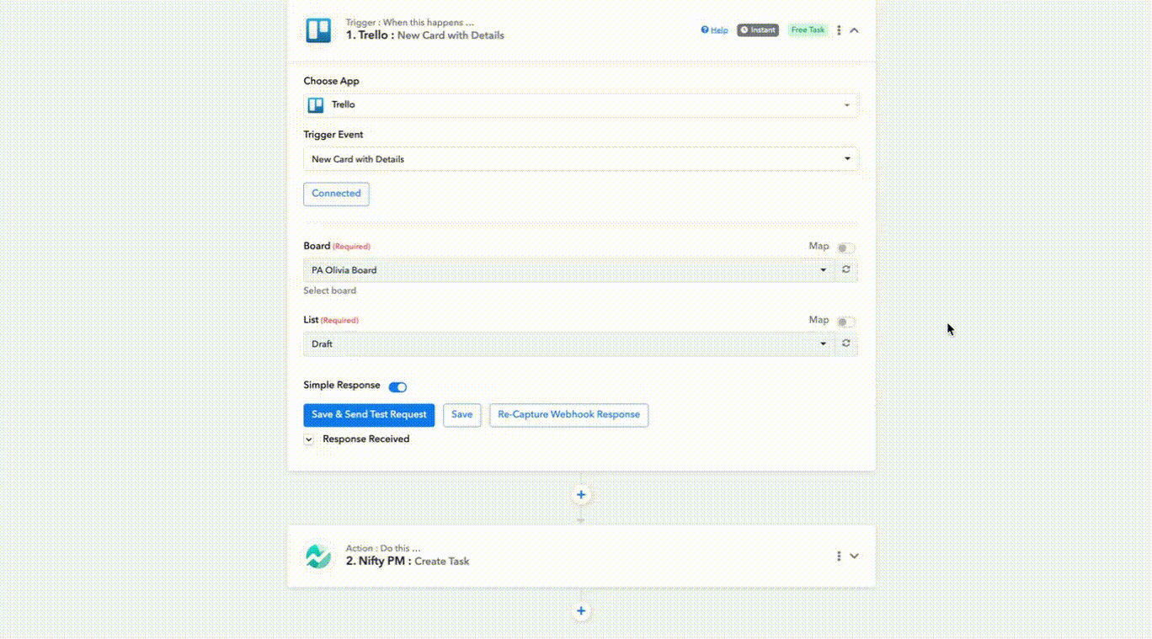This screenshot has width=1152, height=639.
Task: Click Re-Capture Webhook Response button
Action: coord(569,415)
